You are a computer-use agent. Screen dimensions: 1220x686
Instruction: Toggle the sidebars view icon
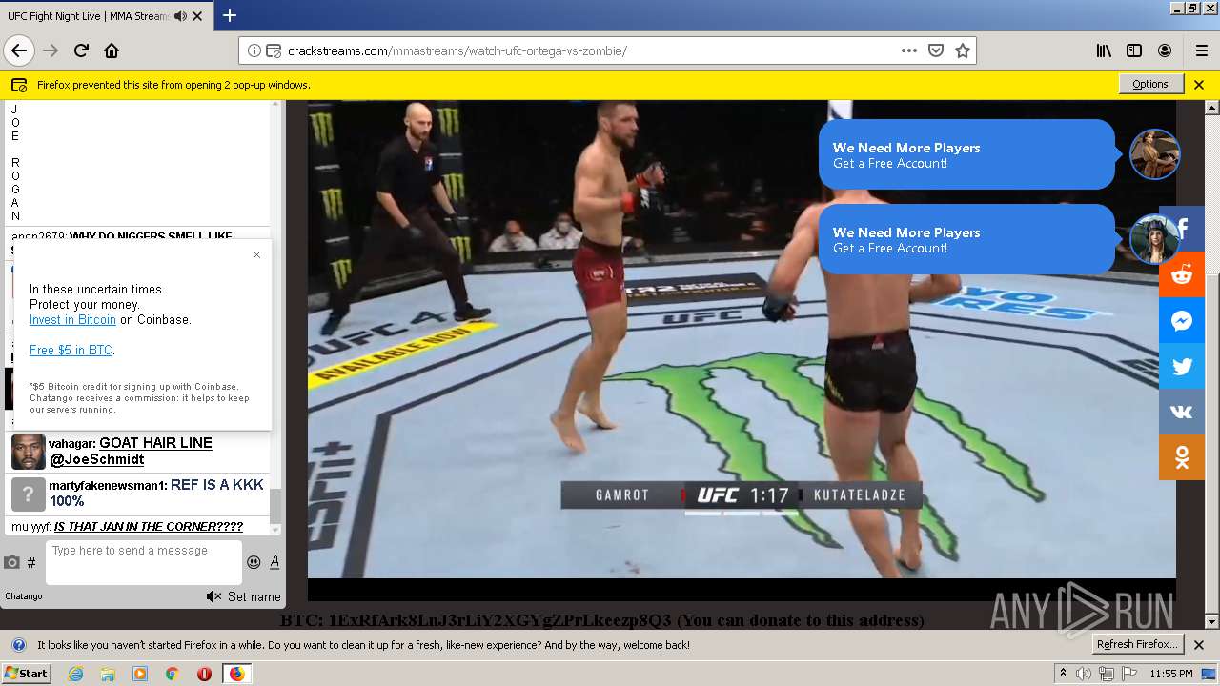[x=1134, y=50]
